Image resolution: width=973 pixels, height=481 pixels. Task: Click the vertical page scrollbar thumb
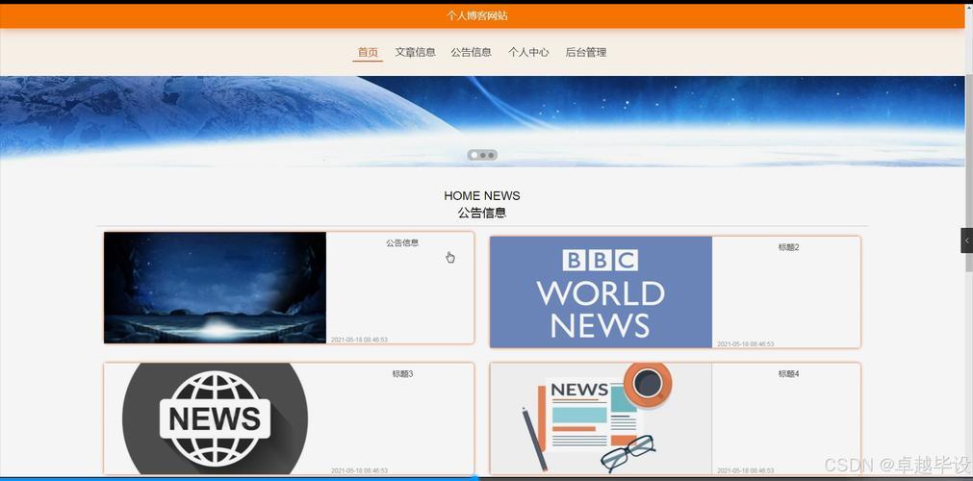(x=968, y=172)
